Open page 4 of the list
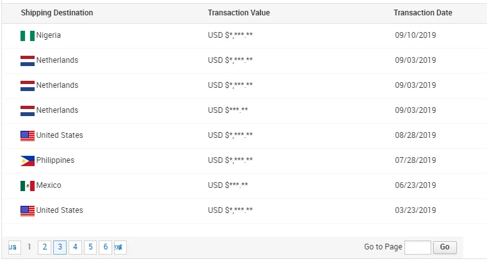Image resolution: width=487 pixels, height=261 pixels. tap(75, 247)
